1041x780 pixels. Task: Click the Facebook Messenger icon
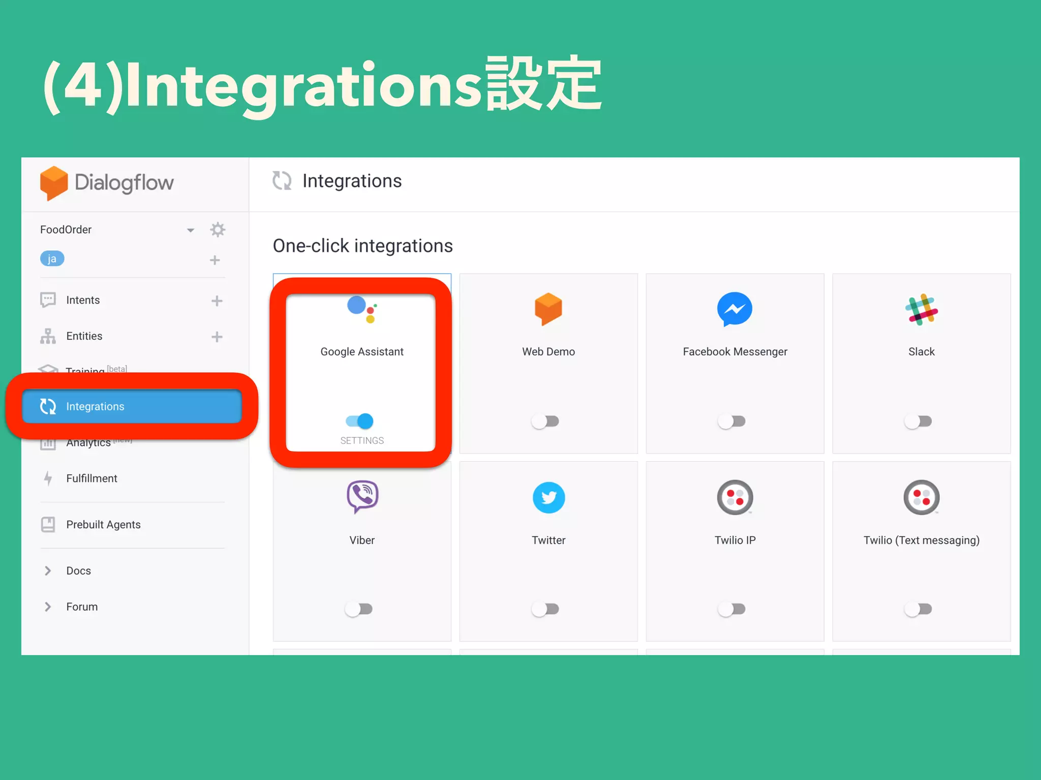[x=734, y=309]
